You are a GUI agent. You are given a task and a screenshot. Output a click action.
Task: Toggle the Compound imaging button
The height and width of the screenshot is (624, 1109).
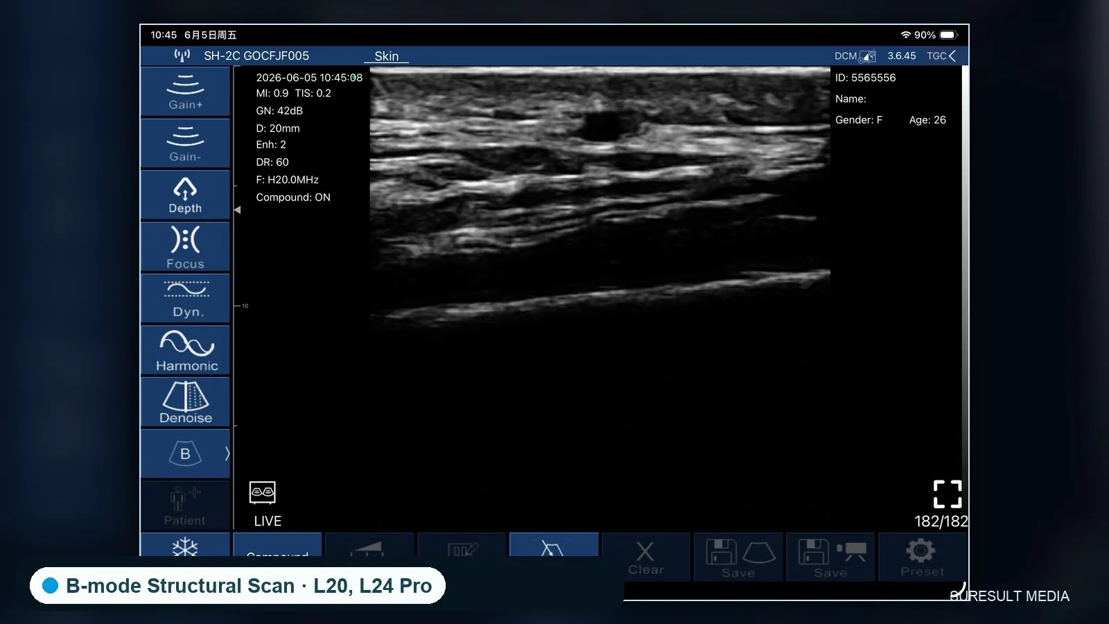(277, 545)
